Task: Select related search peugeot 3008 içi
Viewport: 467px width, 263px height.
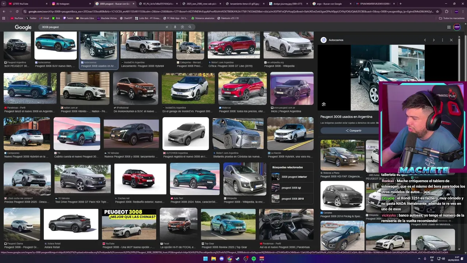Action: (x=292, y=188)
